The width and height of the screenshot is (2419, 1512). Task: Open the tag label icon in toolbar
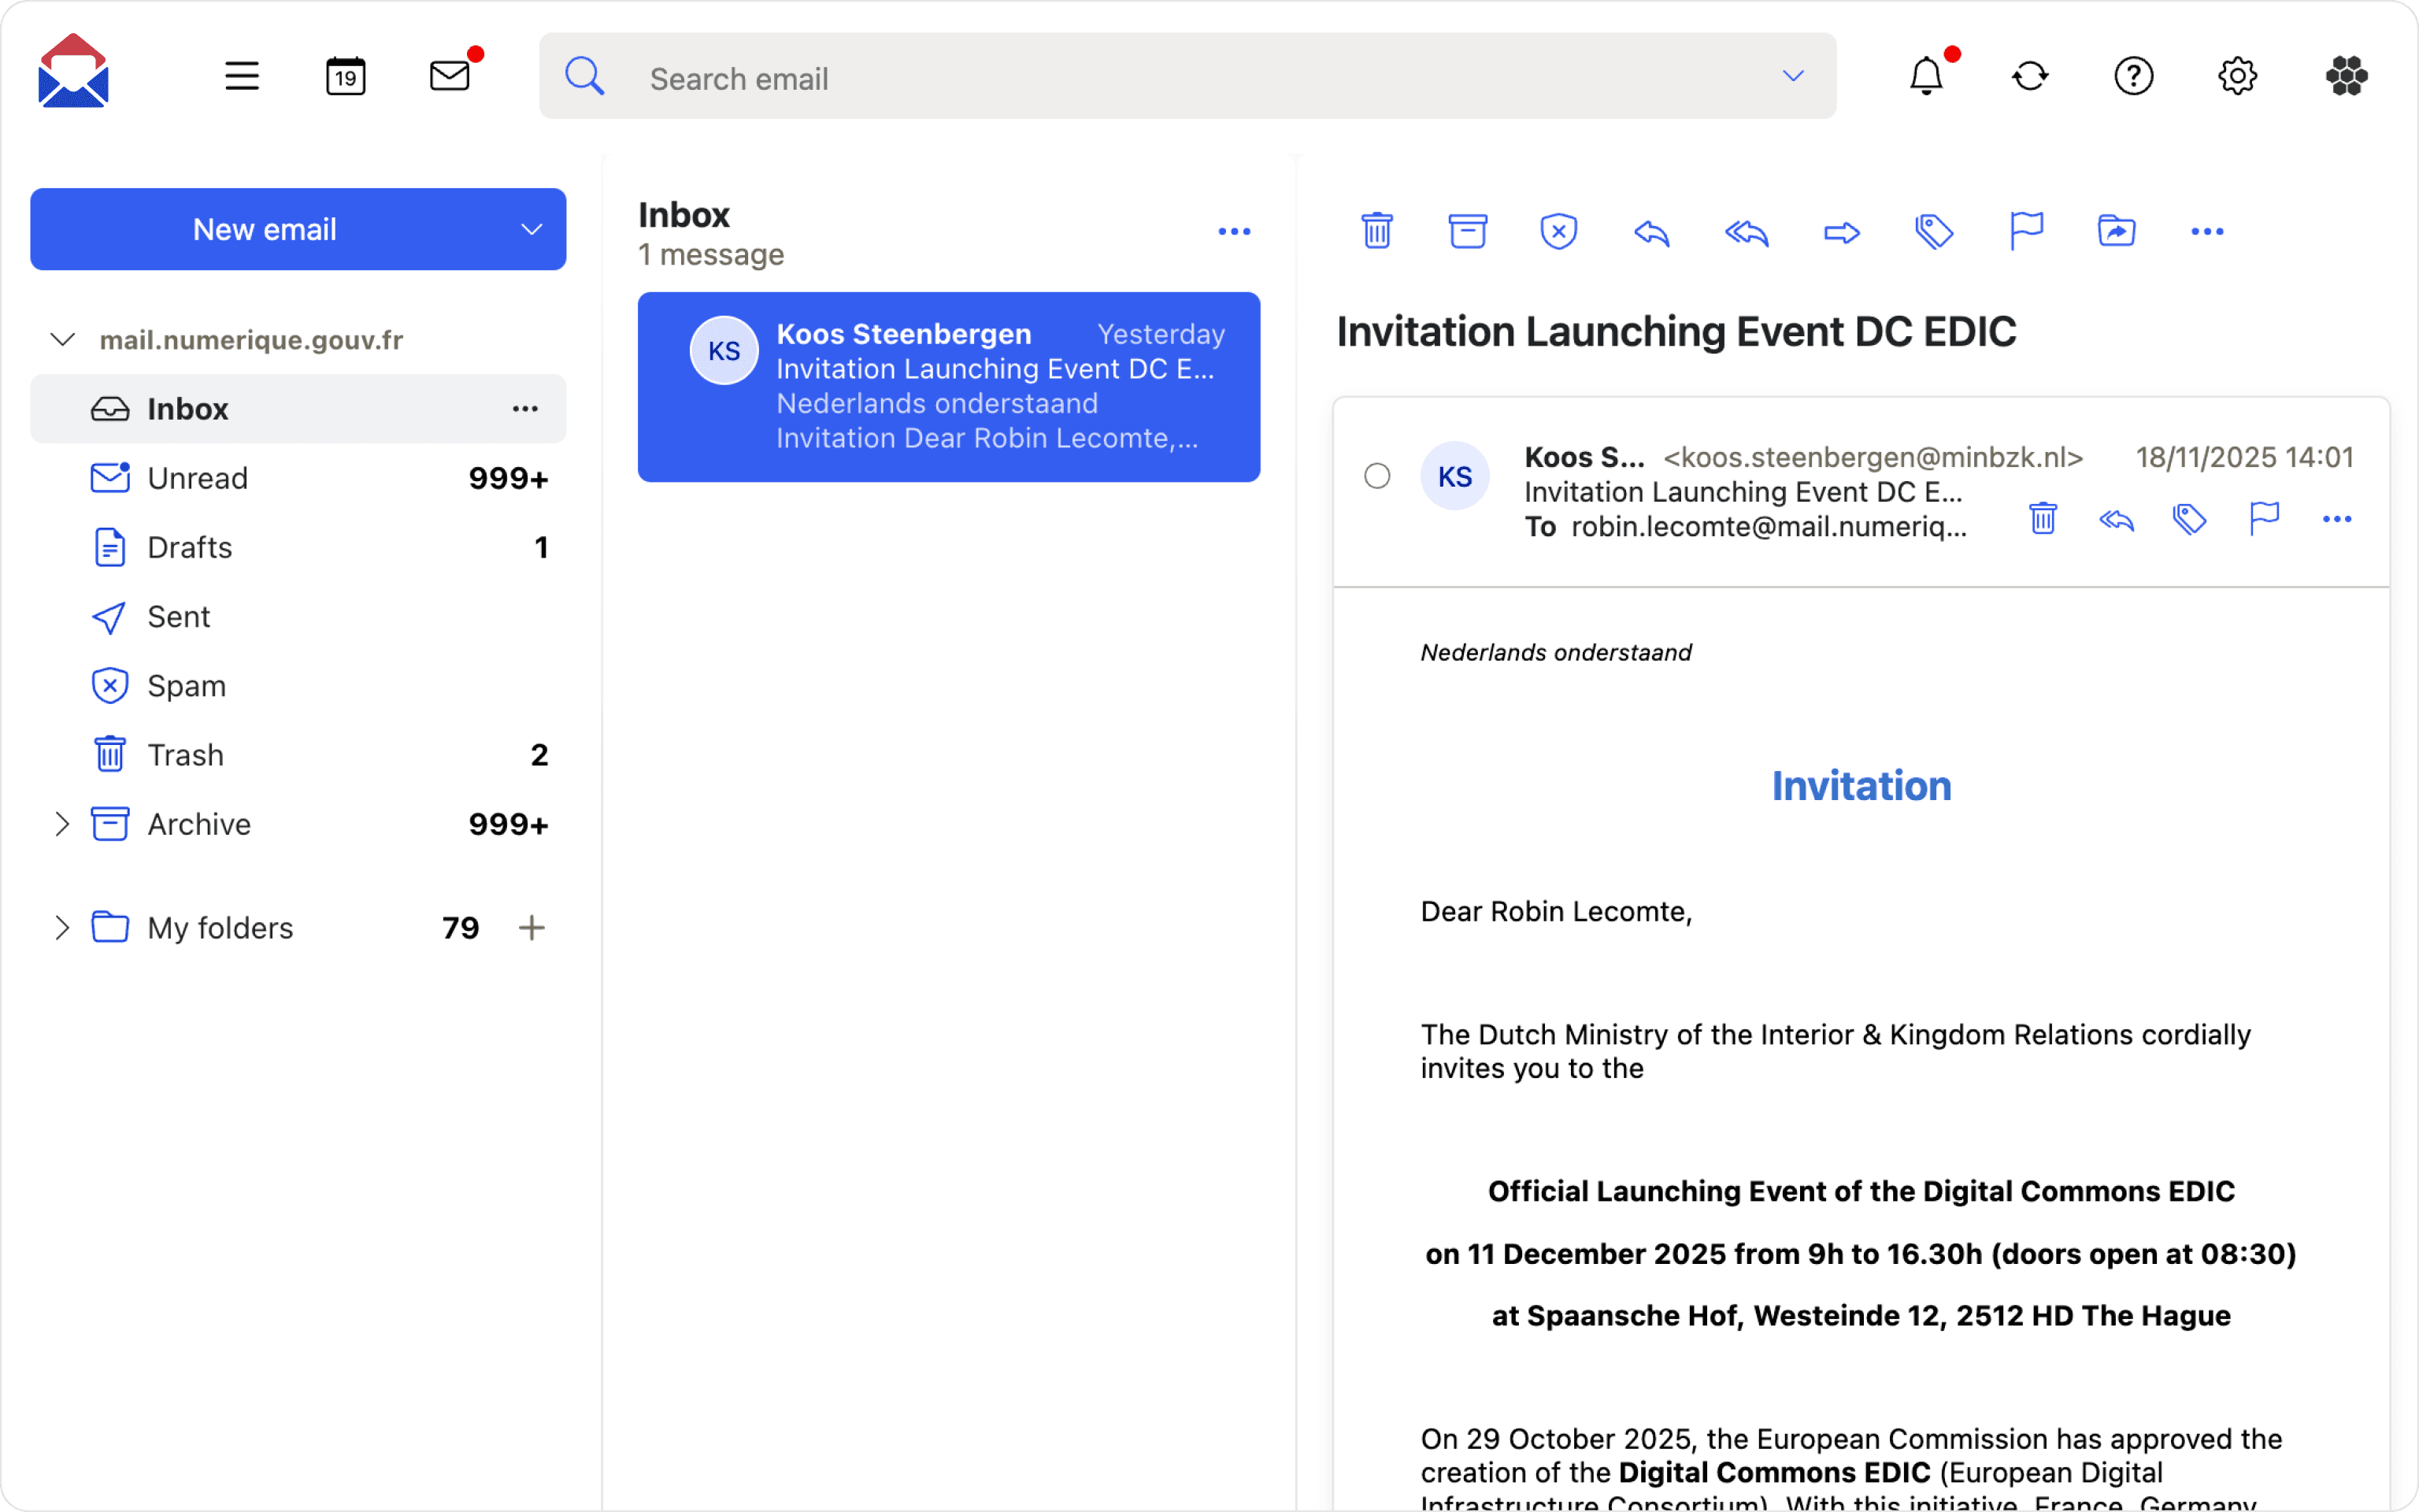(1933, 232)
